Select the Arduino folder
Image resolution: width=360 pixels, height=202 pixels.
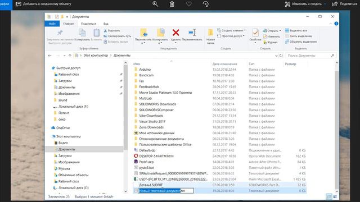145,70
